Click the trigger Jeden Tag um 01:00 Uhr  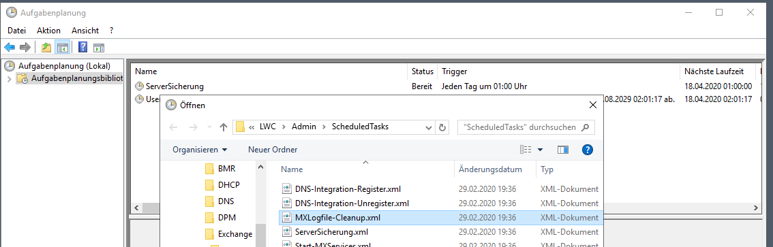(x=484, y=86)
